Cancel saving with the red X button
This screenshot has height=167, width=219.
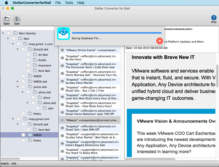[160, 41]
